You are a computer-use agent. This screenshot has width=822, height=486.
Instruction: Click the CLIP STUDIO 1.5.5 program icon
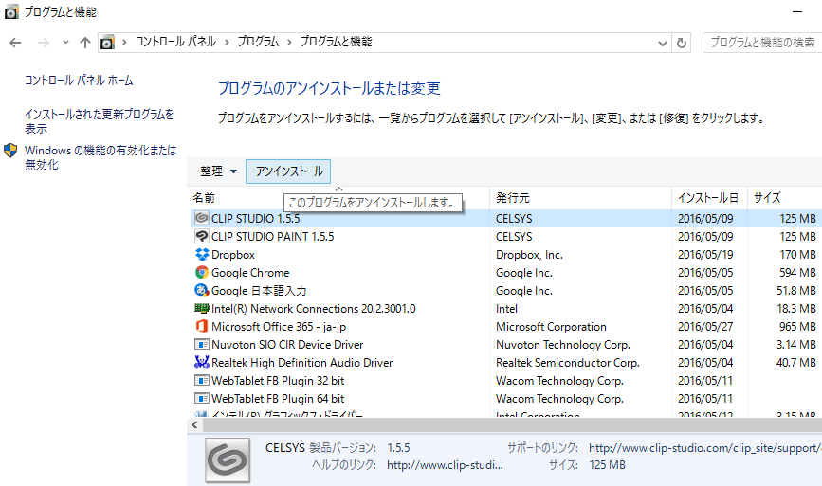coord(201,218)
